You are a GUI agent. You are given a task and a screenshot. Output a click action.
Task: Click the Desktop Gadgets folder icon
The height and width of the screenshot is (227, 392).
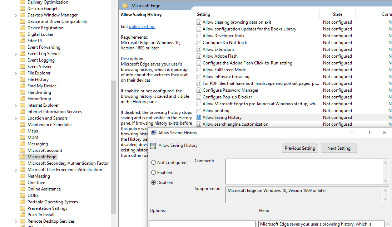coord(23,9)
